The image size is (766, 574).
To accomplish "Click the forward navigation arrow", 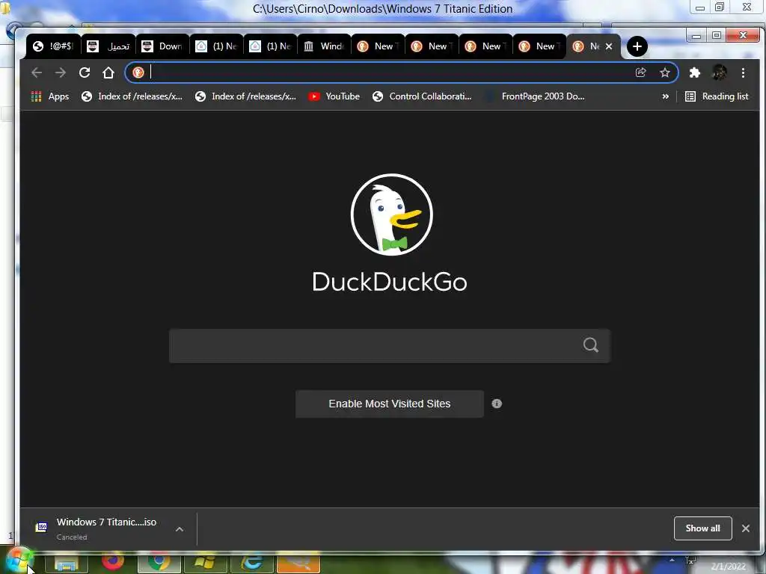I will coord(61,72).
